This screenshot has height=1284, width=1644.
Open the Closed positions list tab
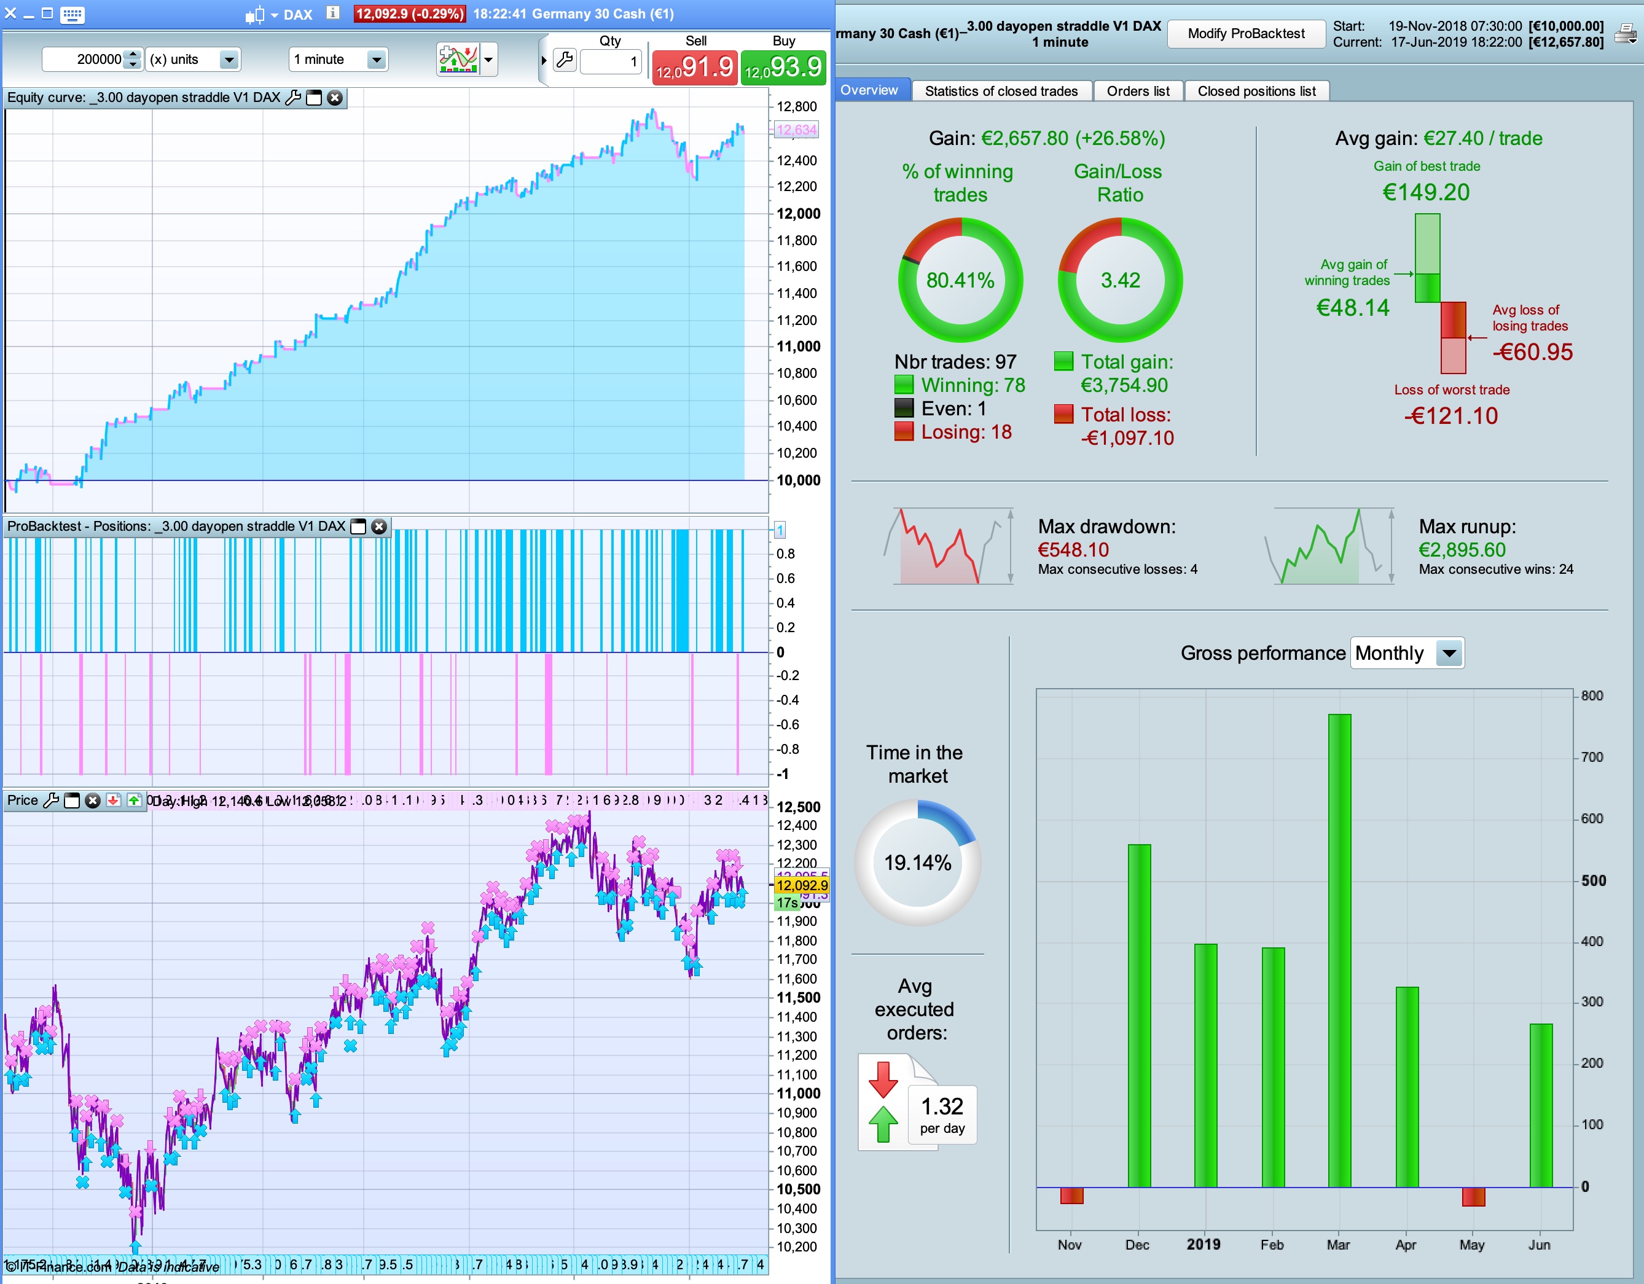point(1256,91)
